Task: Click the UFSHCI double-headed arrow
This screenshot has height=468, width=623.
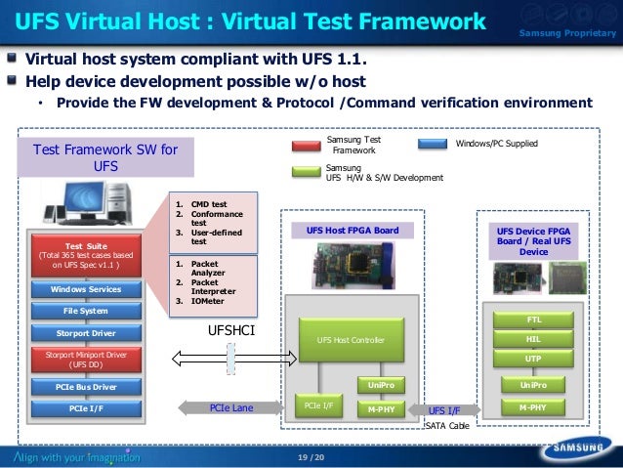Action: (234, 359)
